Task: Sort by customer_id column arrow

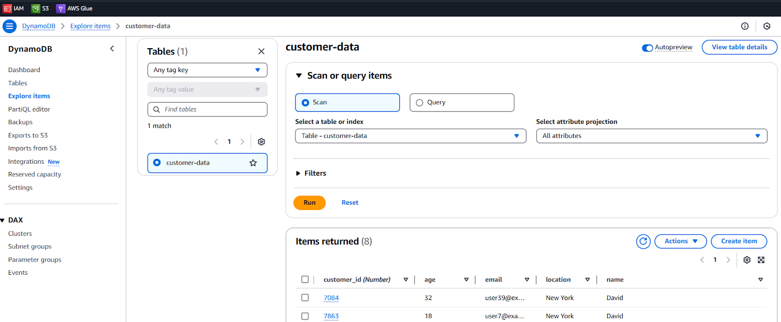Action: (406, 280)
